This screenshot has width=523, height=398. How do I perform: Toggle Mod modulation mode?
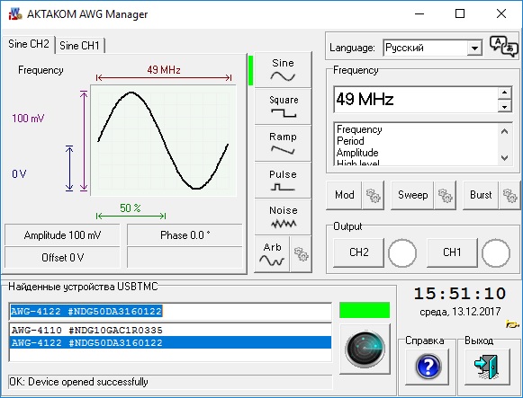point(344,195)
